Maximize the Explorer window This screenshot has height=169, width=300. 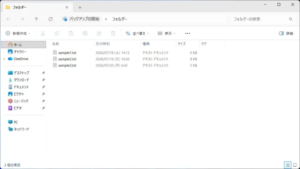(279, 4)
